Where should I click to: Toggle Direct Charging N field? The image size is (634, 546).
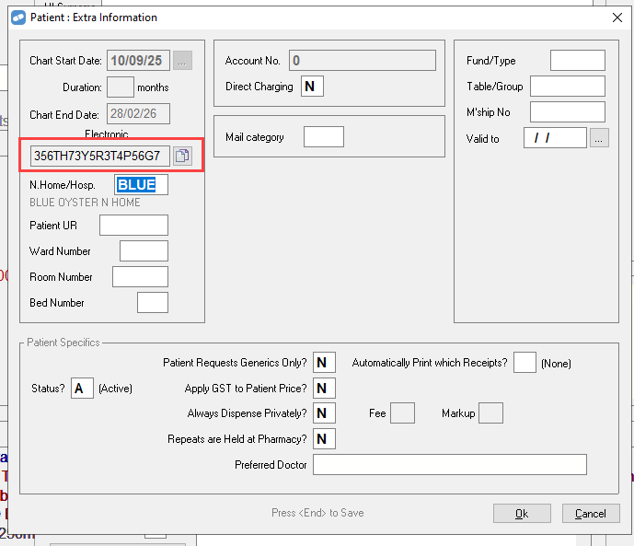pos(312,87)
